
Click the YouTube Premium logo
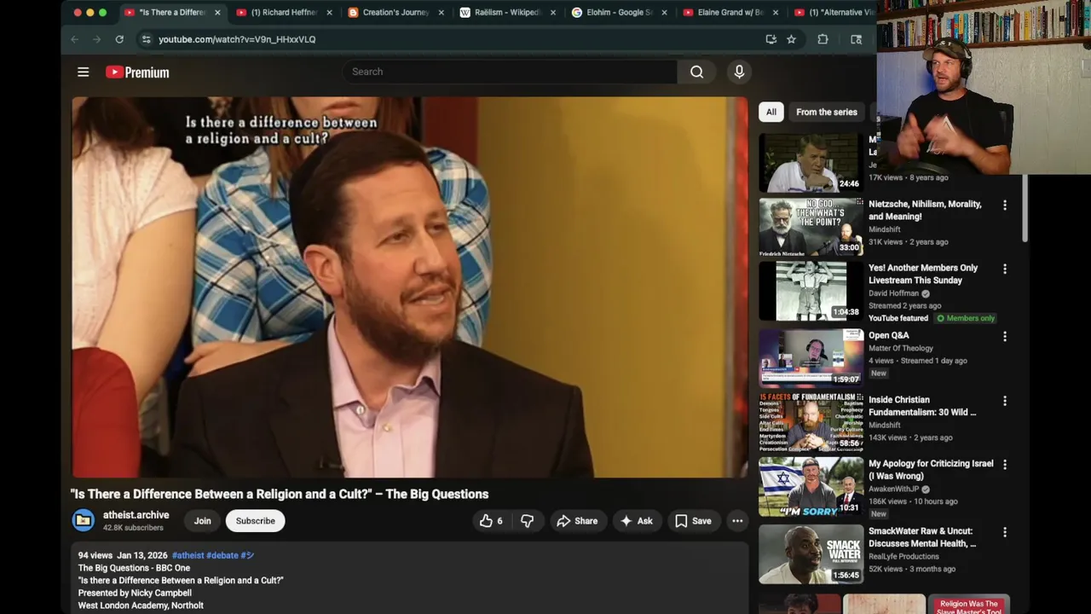click(x=137, y=72)
